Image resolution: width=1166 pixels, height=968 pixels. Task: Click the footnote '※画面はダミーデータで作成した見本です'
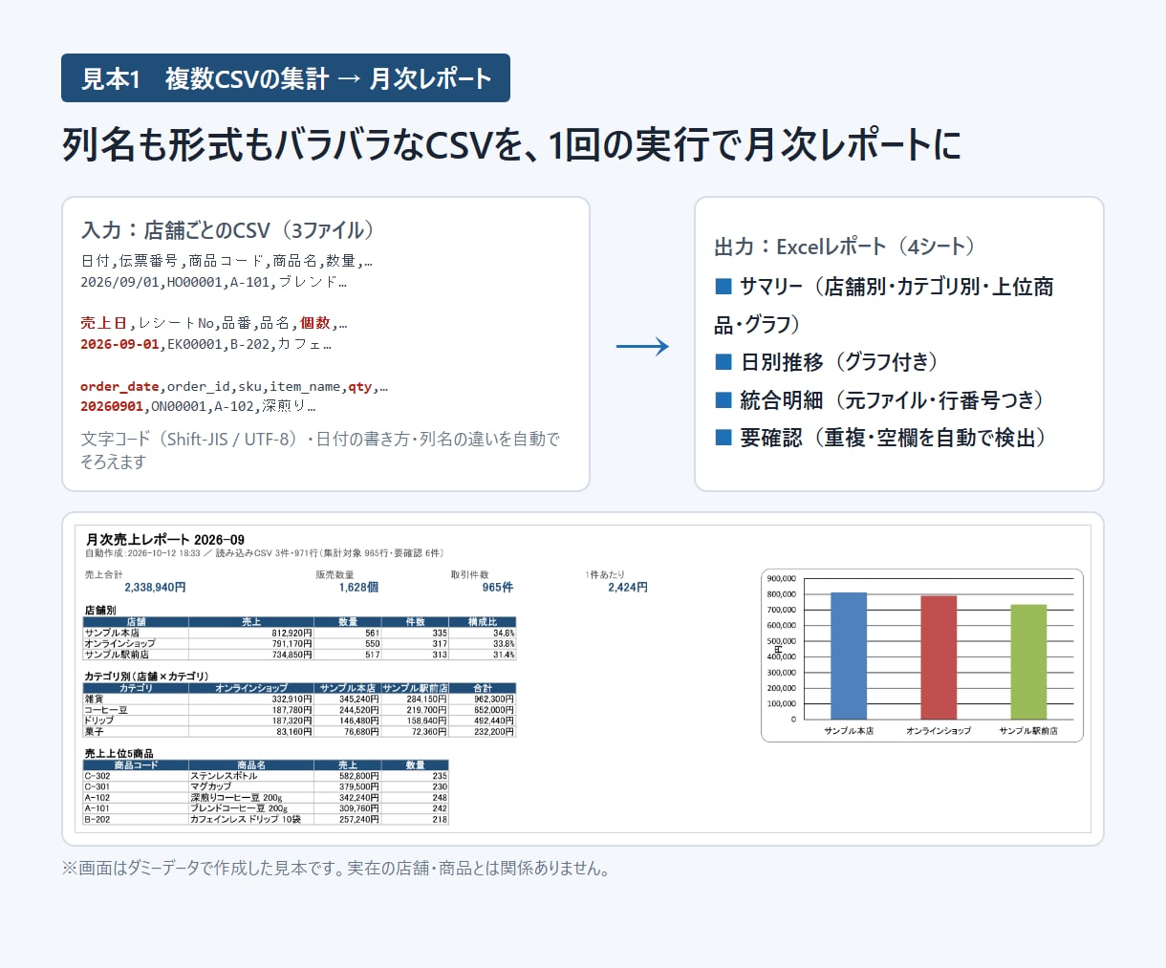click(335, 869)
